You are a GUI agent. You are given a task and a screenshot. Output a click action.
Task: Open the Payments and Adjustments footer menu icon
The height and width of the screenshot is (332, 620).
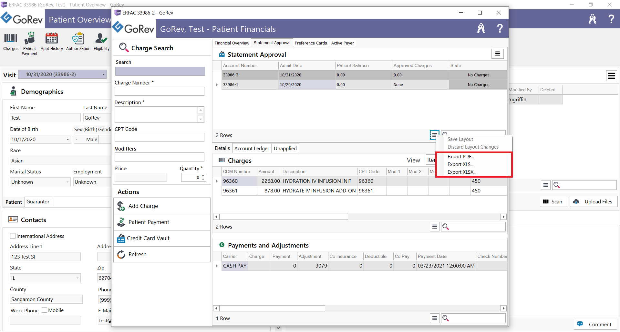pyautogui.click(x=435, y=318)
